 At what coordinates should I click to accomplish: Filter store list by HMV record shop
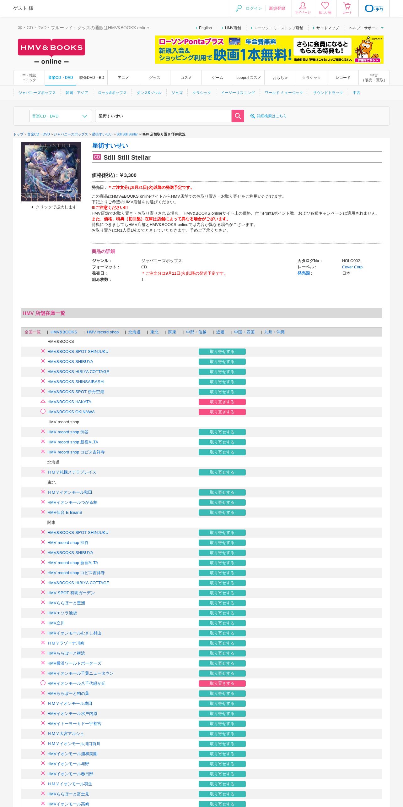click(x=103, y=332)
